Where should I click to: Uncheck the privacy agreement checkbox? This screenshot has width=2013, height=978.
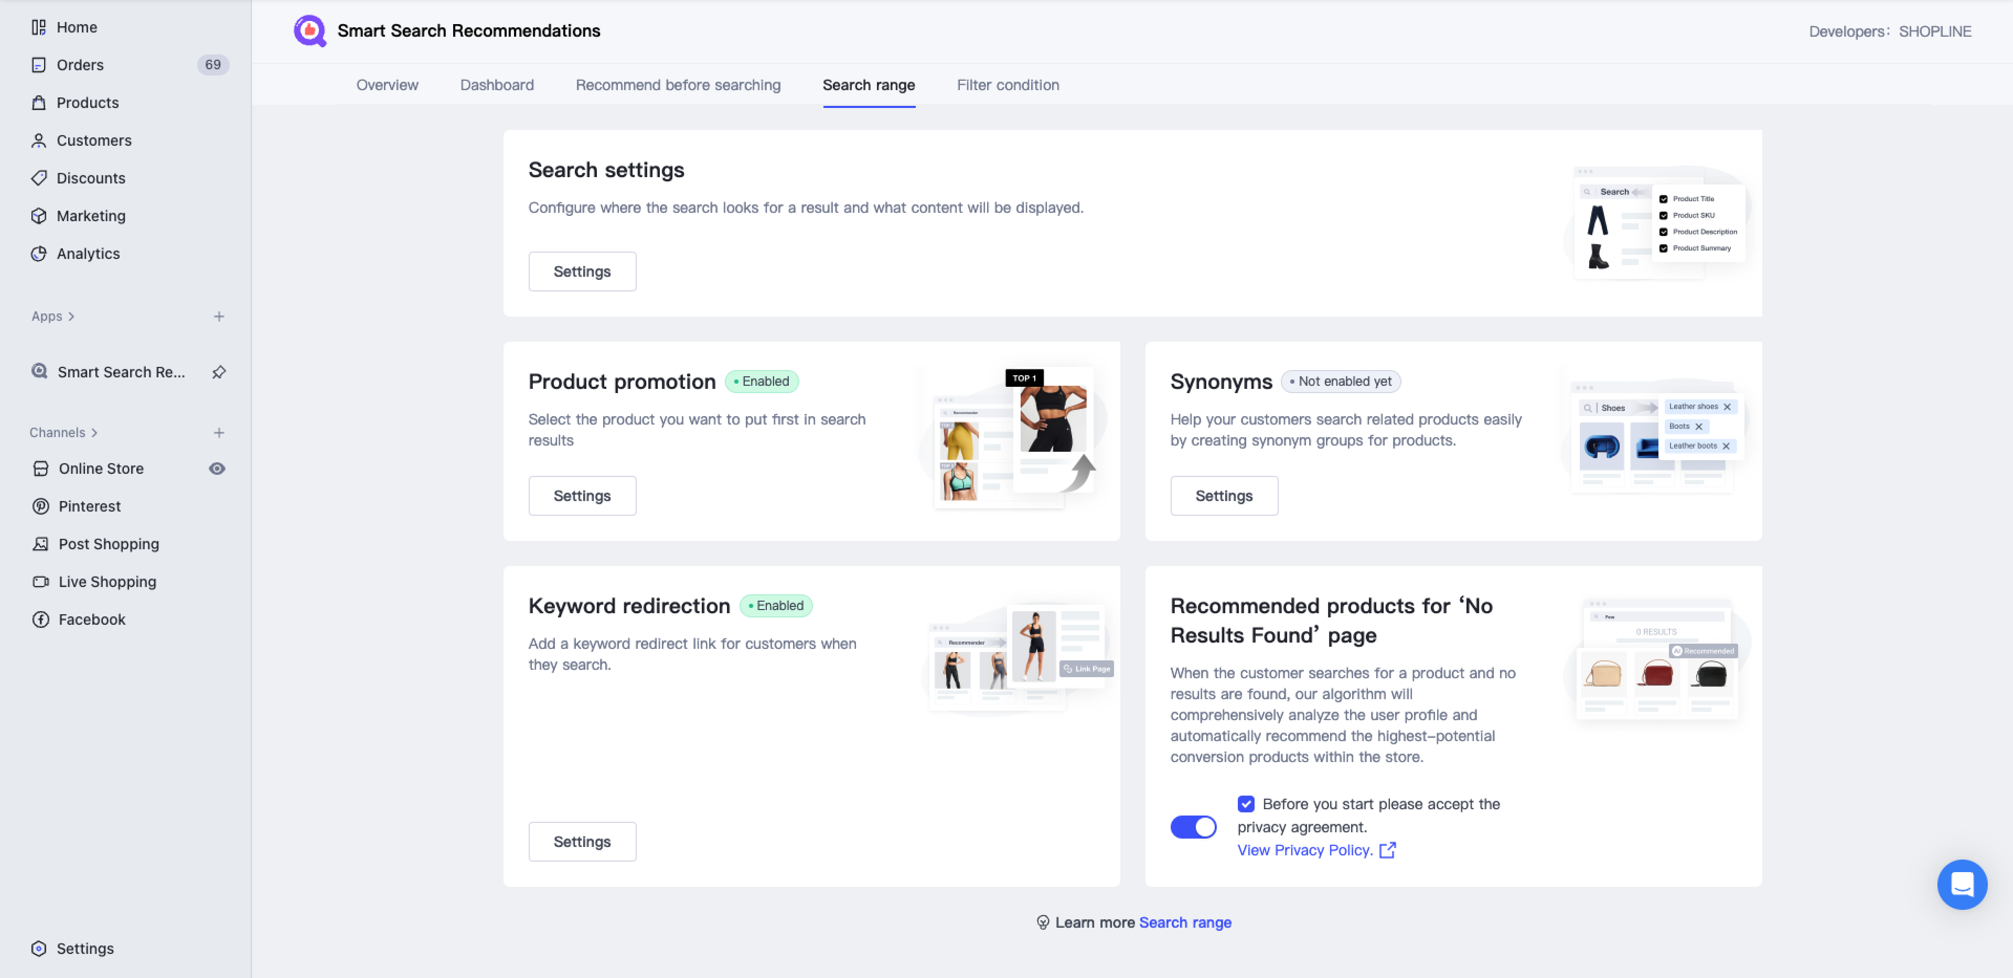(1246, 804)
